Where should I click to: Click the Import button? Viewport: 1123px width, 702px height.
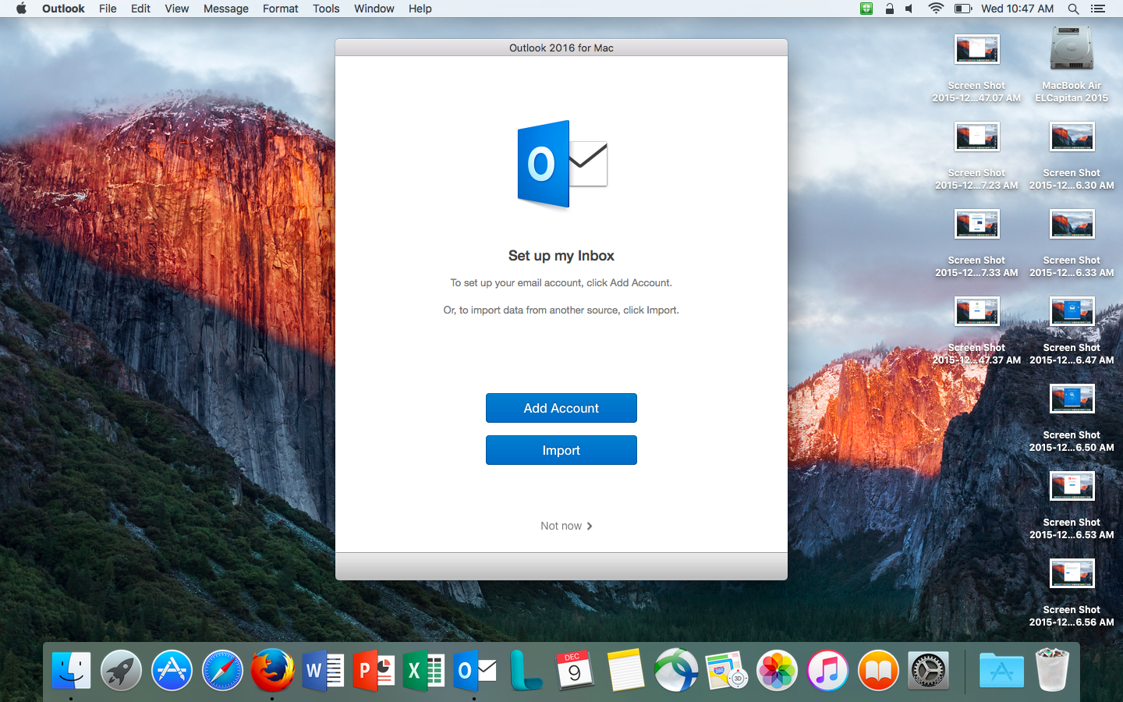click(x=561, y=450)
